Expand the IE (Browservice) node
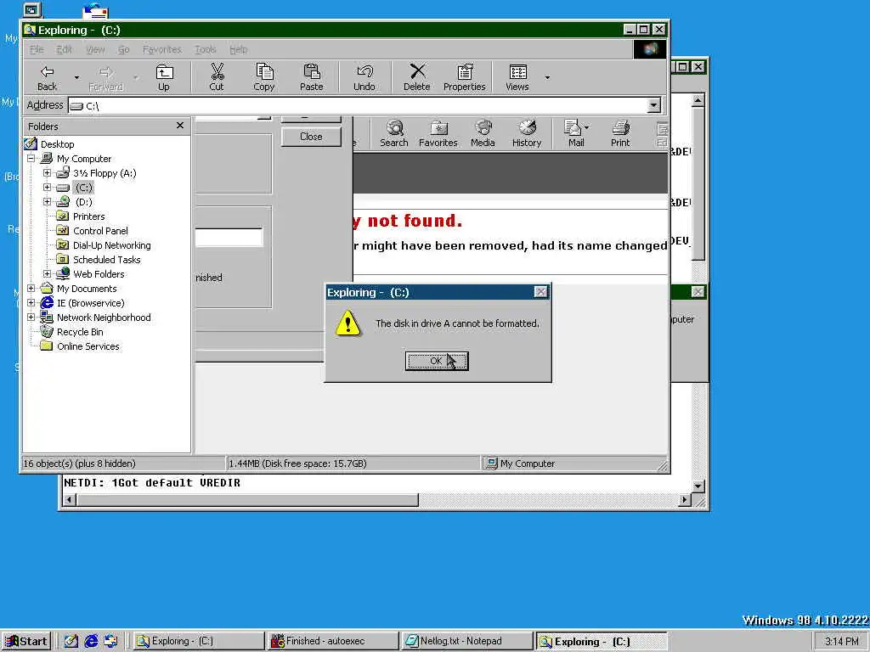Screen dimensions: 870x652 31,303
